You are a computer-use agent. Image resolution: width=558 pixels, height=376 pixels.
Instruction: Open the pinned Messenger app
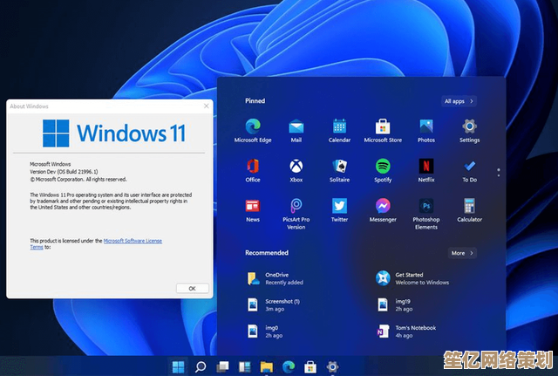(x=383, y=207)
